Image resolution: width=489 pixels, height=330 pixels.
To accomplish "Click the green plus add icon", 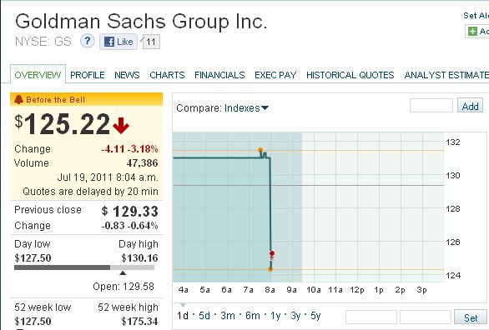I will click(473, 31).
